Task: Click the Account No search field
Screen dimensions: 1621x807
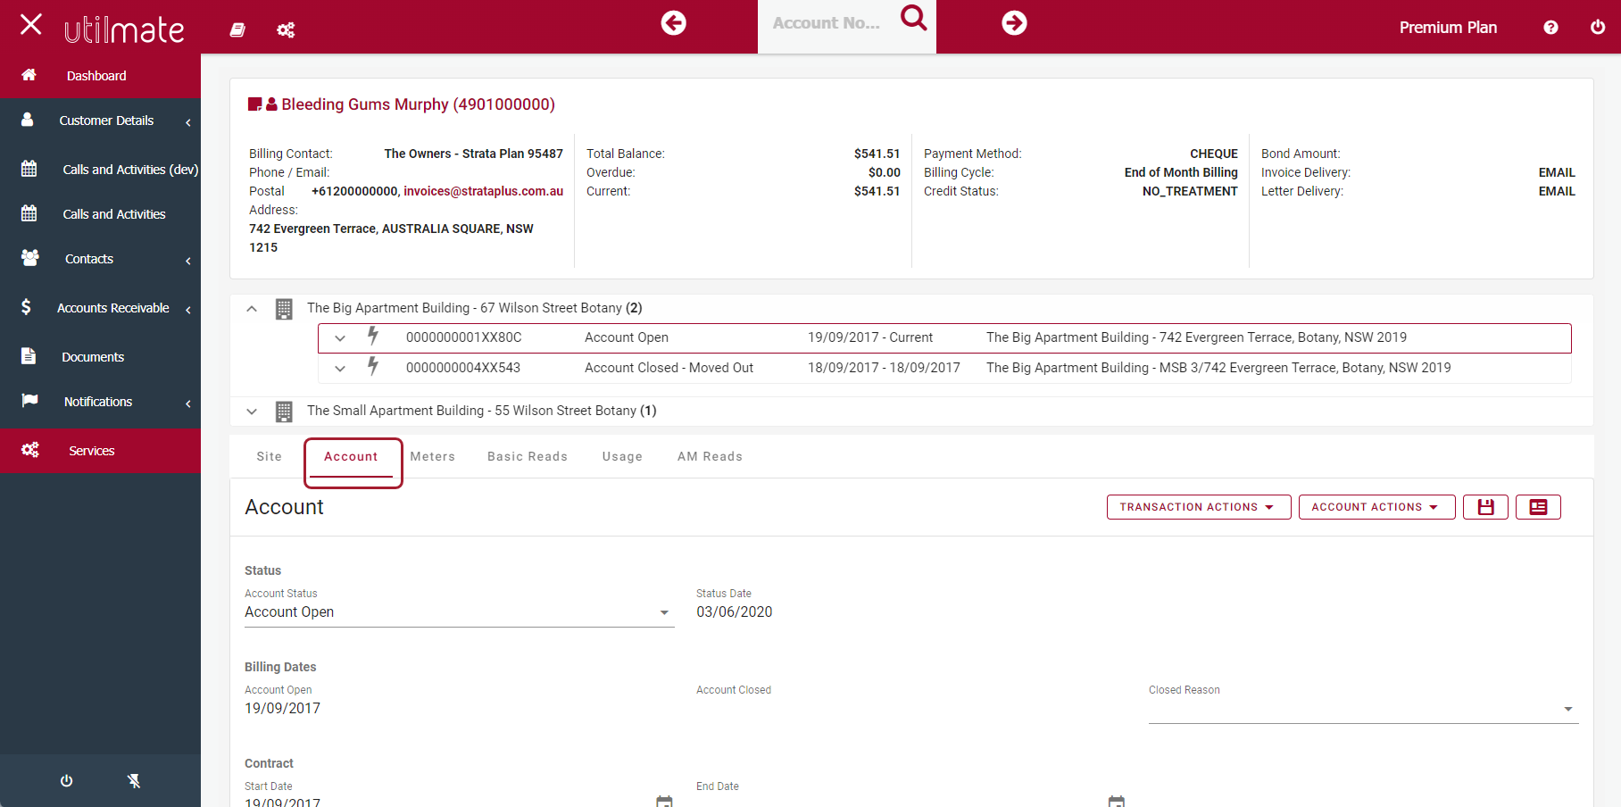Action: [827, 23]
